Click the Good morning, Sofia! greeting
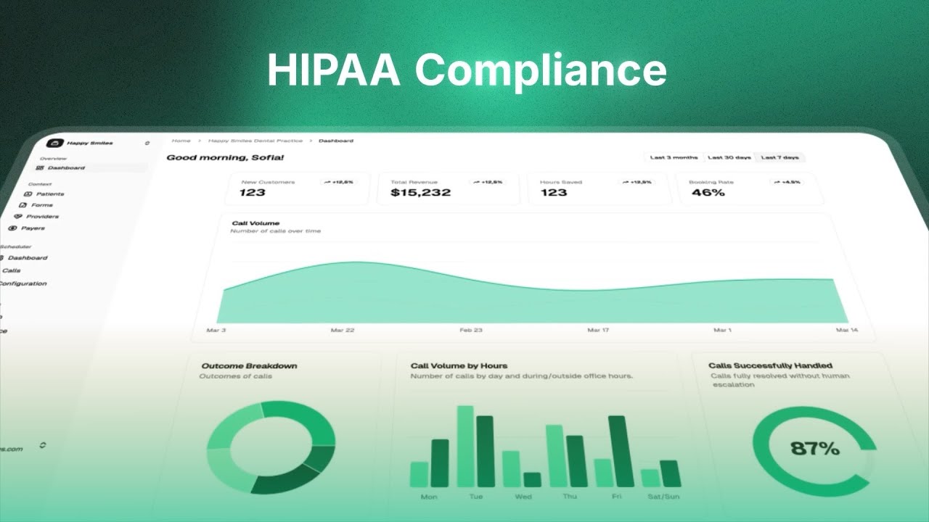The image size is (929, 522). click(x=225, y=157)
